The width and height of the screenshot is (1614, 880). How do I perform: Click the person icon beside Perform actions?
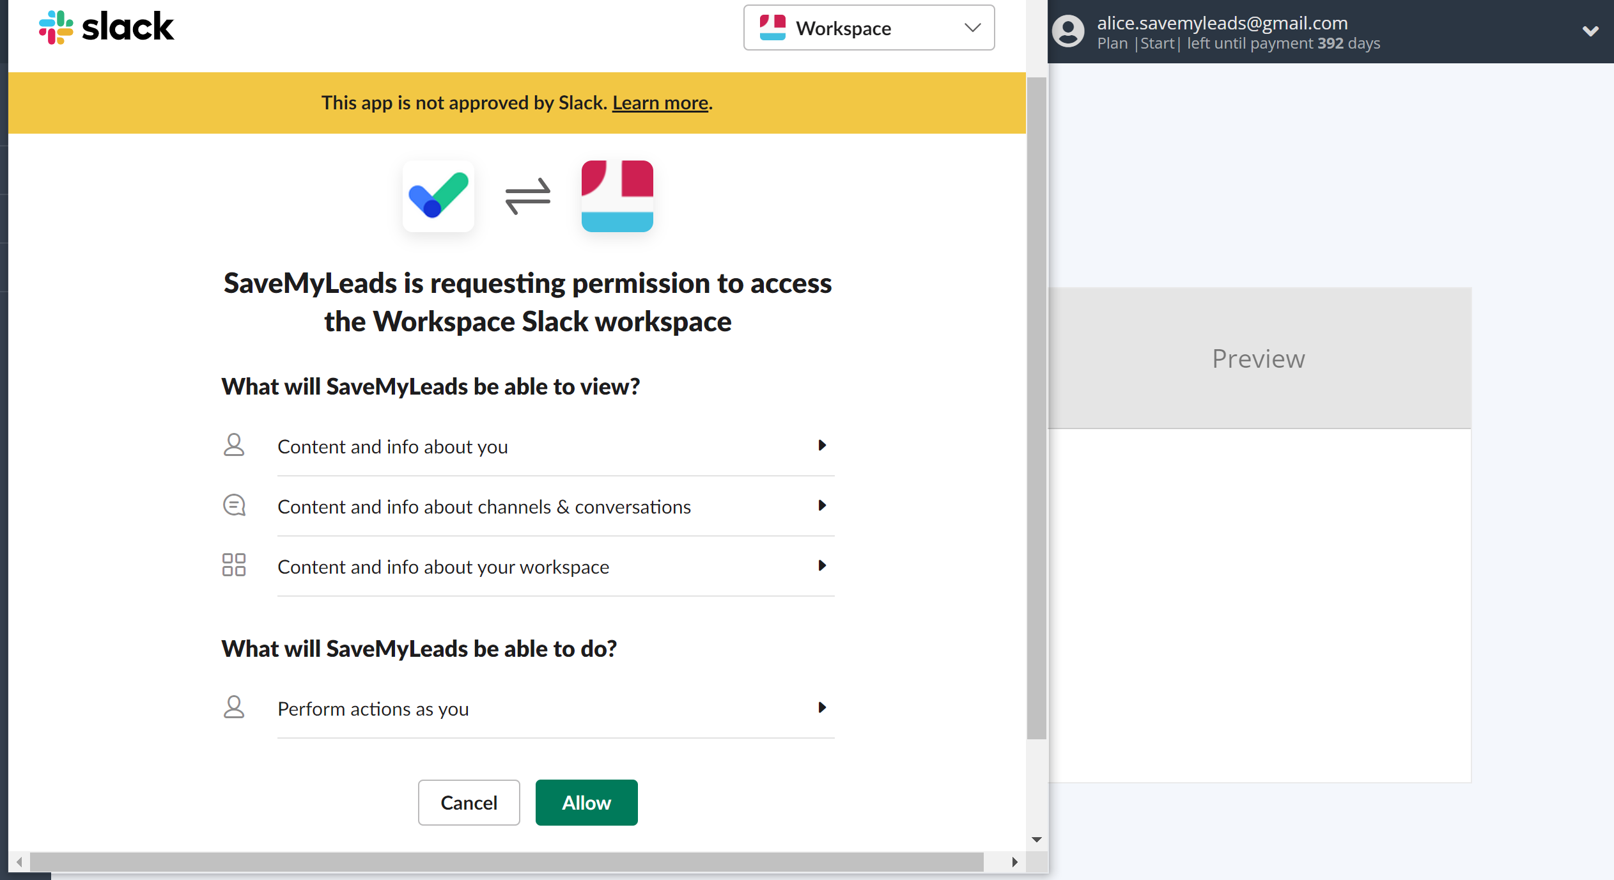(234, 707)
